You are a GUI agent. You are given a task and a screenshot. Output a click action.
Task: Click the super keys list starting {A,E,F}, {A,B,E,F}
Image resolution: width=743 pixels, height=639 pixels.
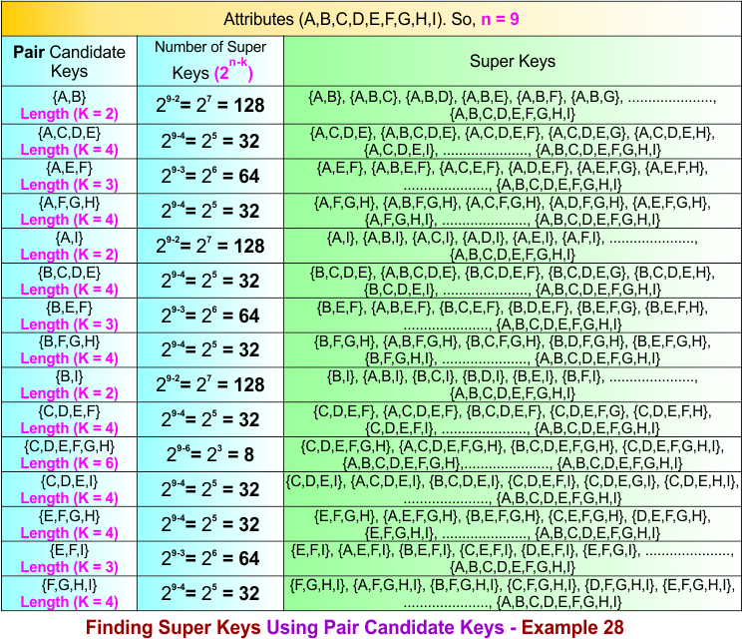tap(513, 176)
